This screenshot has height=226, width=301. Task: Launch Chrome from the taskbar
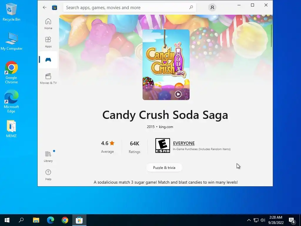click(65, 220)
